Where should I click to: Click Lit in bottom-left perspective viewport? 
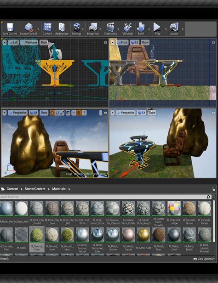[x=34, y=113]
